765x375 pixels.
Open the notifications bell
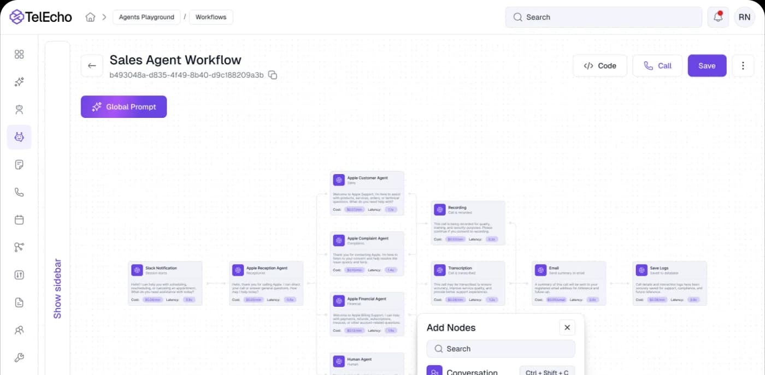(x=718, y=17)
